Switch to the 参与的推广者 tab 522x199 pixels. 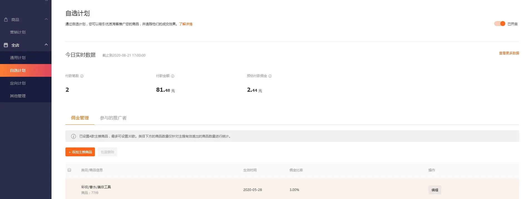(x=113, y=118)
